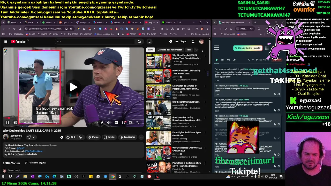Expand the chevron next to Streamlabs shield icon
331x186 pixels.
253,60
